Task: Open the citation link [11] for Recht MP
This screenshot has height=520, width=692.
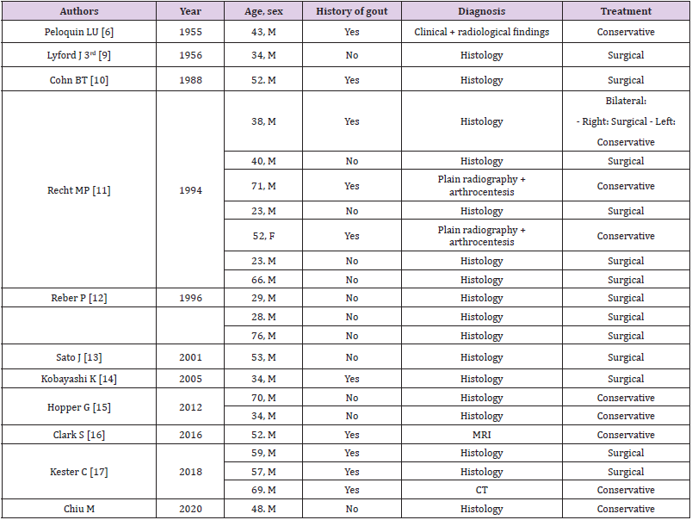Action: tap(101, 190)
